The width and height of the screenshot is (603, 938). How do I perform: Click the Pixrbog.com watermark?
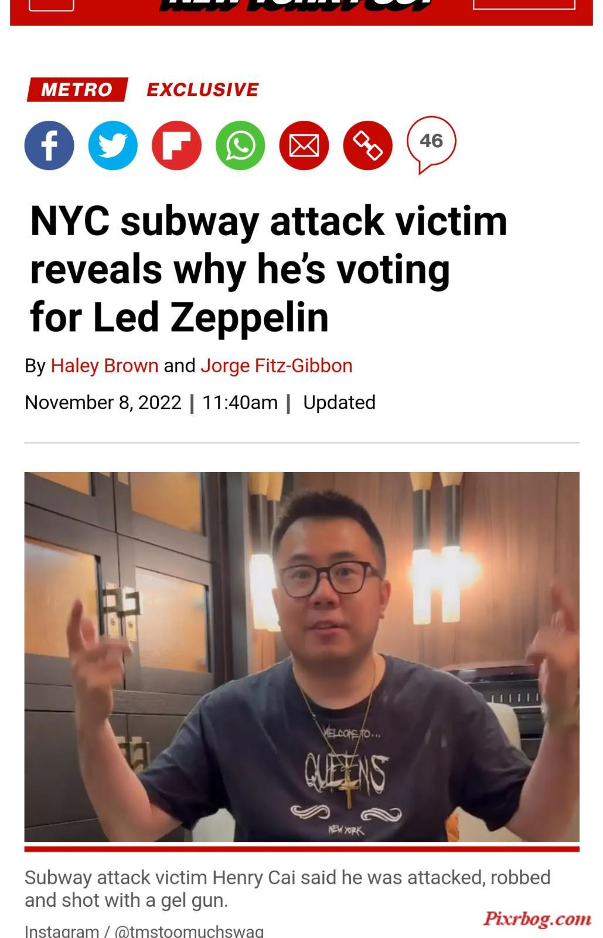(537, 918)
